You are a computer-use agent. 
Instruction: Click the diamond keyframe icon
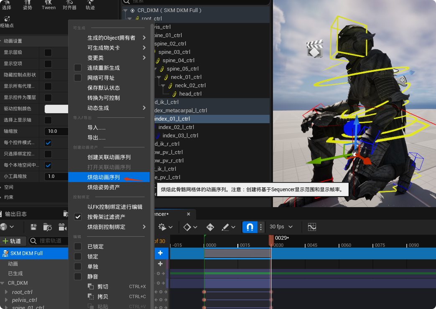click(187, 227)
